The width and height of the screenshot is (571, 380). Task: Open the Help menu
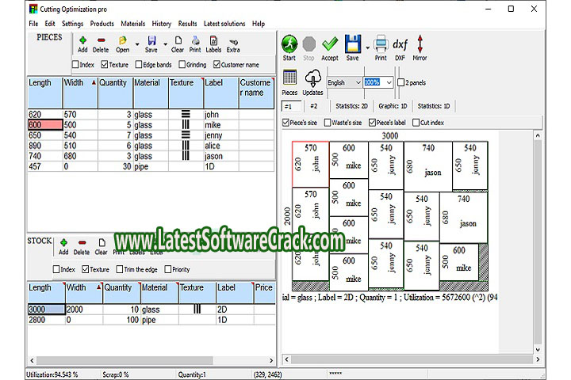tap(259, 24)
